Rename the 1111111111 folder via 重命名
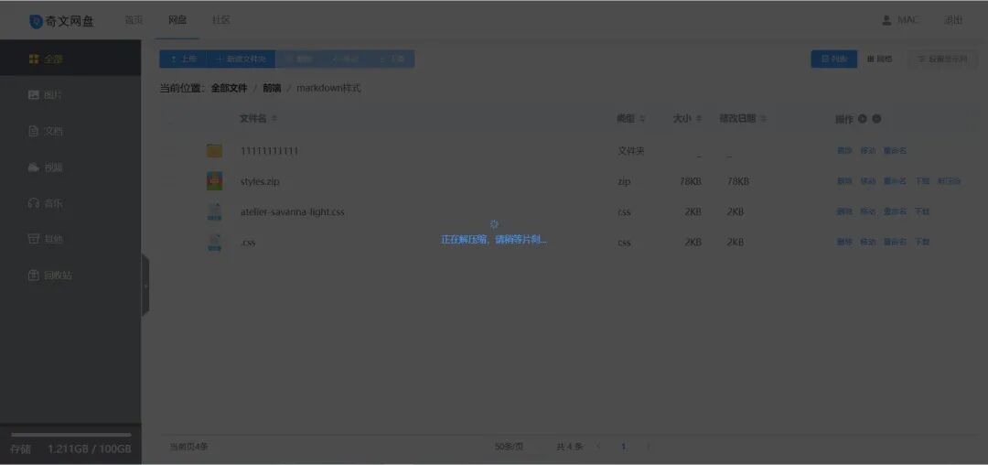Viewport: 988px width, 465px height. pyautogui.click(x=895, y=151)
